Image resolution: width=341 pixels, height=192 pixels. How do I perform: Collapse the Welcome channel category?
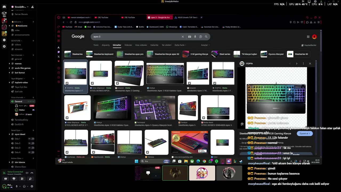(17, 22)
